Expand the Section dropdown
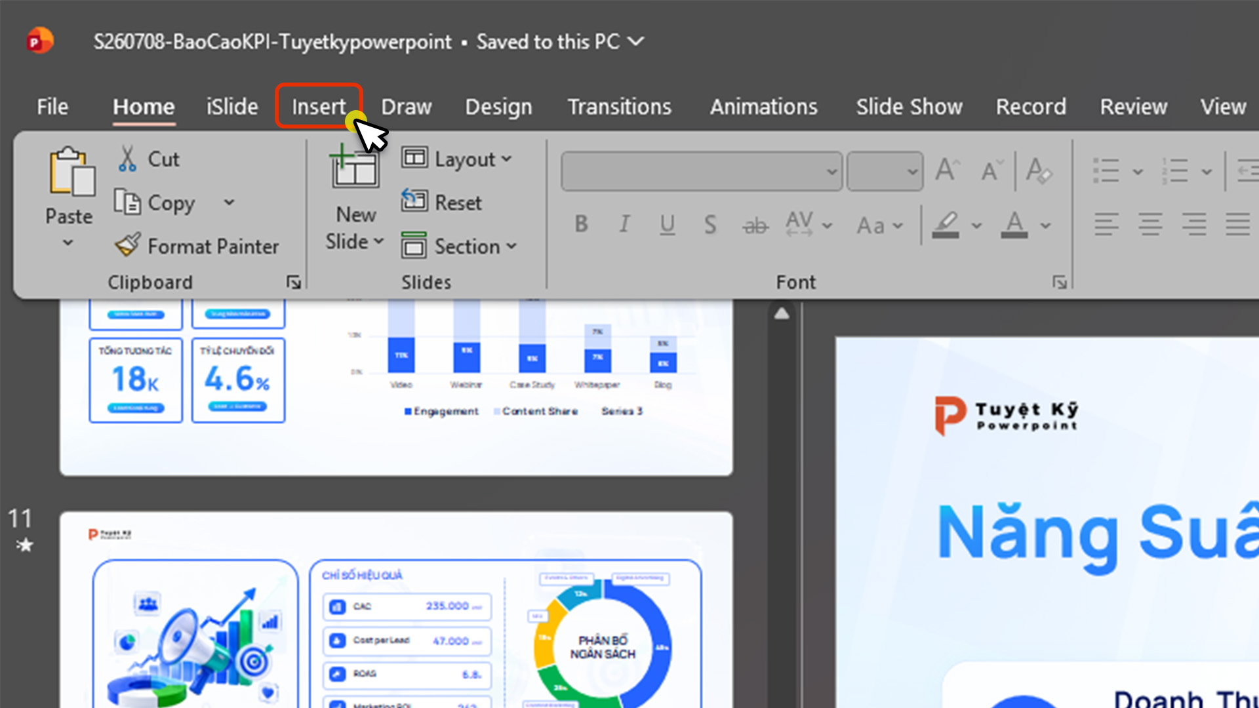This screenshot has width=1259, height=708. point(459,246)
